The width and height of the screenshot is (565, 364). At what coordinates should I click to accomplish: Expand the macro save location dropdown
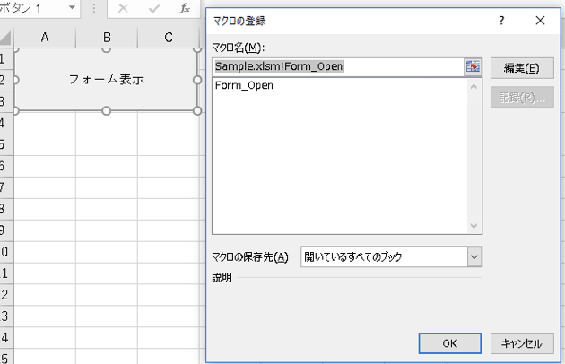point(474,256)
